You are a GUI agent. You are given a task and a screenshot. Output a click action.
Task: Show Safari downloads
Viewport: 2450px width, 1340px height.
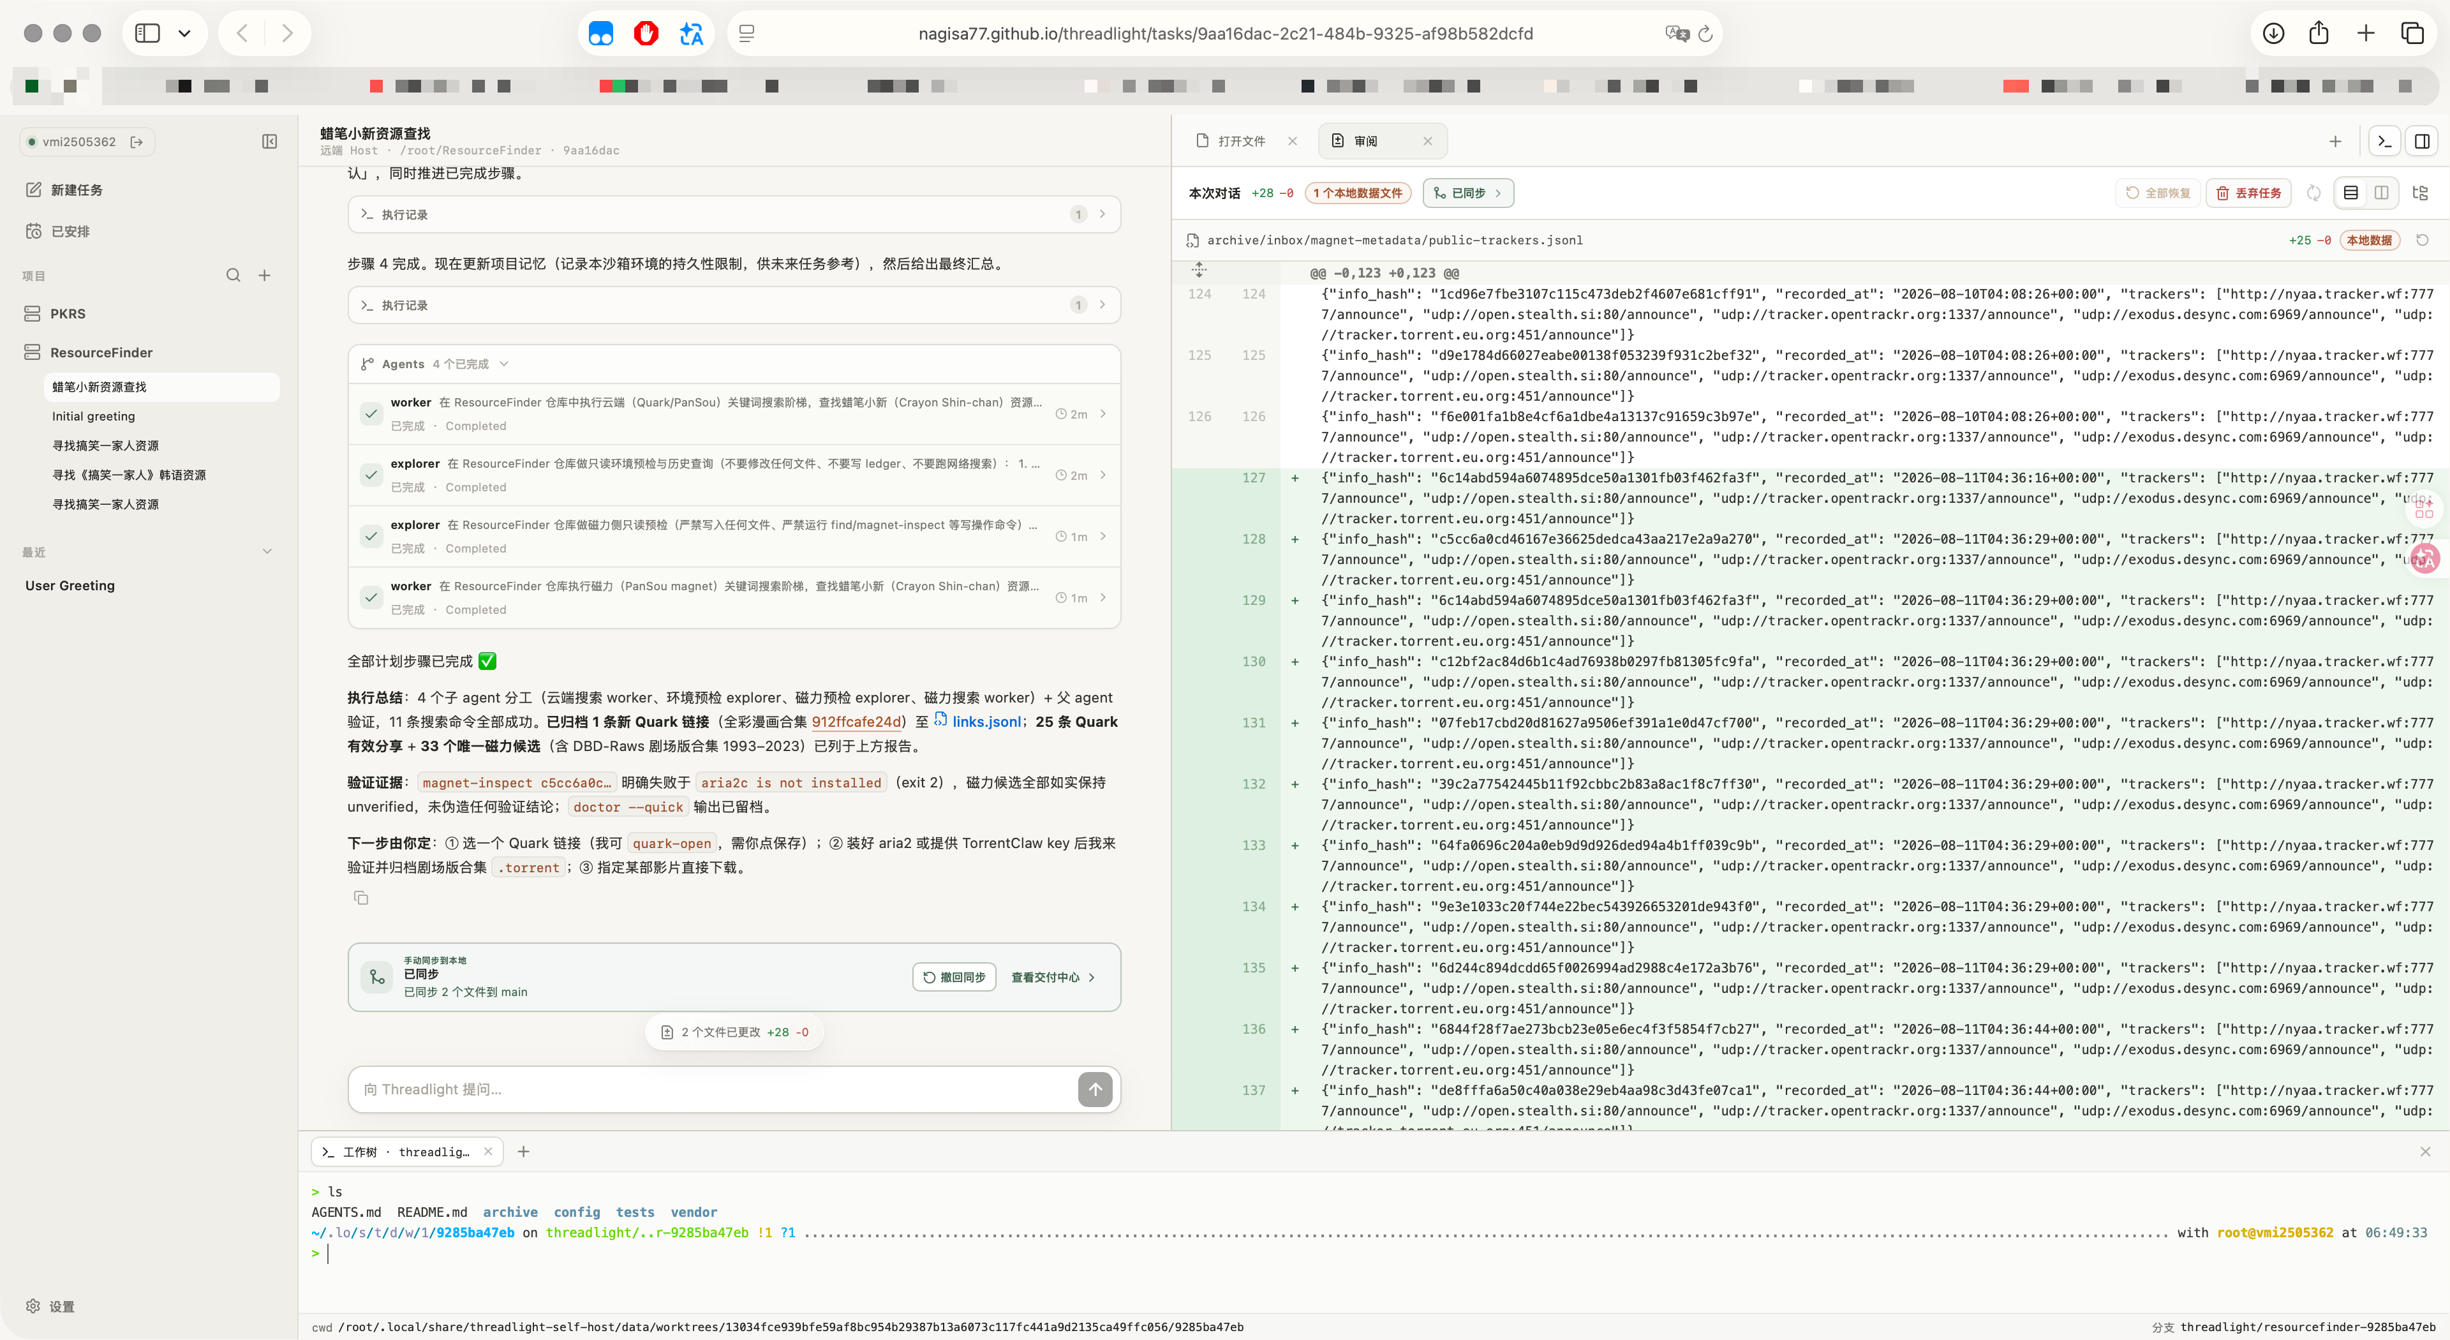click(x=2273, y=34)
